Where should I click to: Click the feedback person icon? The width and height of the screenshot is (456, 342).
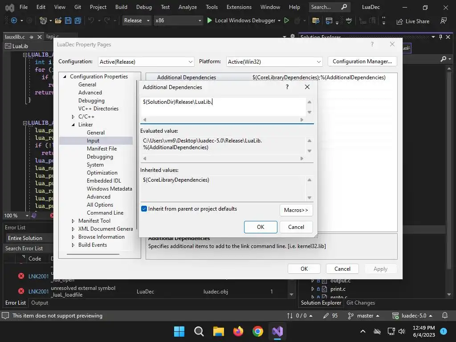444,20
